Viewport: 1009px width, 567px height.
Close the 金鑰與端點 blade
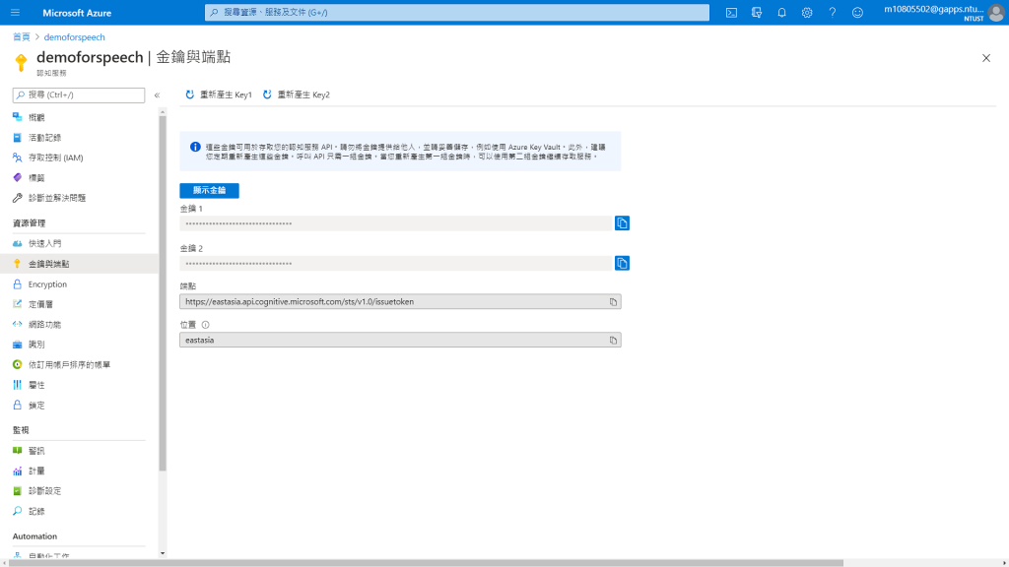[986, 58]
